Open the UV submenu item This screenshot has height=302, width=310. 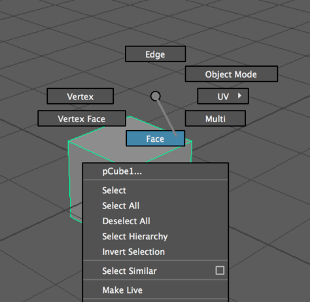[x=223, y=96]
